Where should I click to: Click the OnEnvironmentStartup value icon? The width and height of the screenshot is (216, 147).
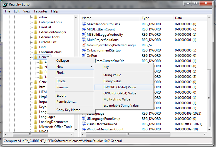click(84, 50)
